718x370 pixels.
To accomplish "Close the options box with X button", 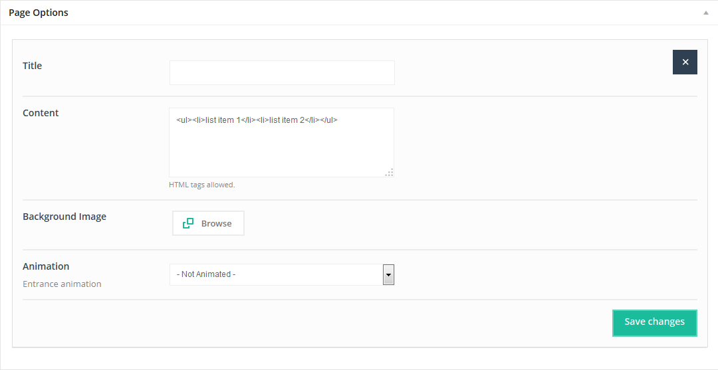I will tap(685, 62).
